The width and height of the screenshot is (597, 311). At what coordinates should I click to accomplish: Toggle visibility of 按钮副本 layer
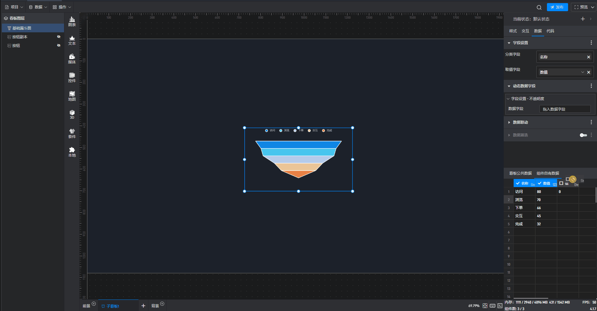[58, 37]
